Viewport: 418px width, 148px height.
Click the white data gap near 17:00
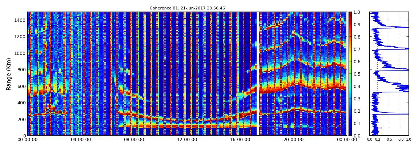pyautogui.click(x=258, y=73)
